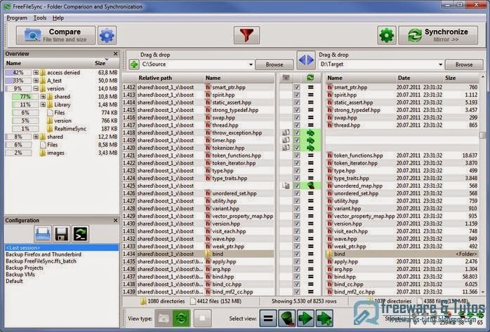490x332 pixels.
Task: Expand the access denied folder node
Action: click(x=36, y=72)
